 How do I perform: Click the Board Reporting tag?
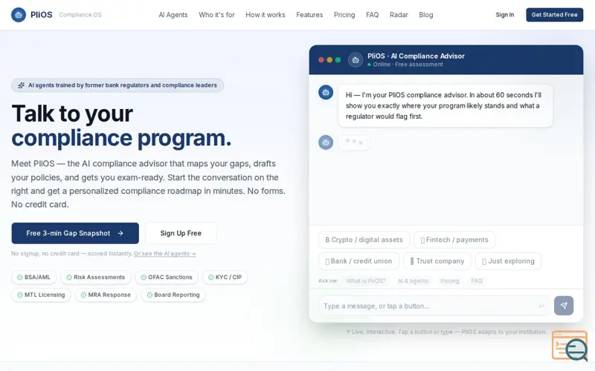173,295
